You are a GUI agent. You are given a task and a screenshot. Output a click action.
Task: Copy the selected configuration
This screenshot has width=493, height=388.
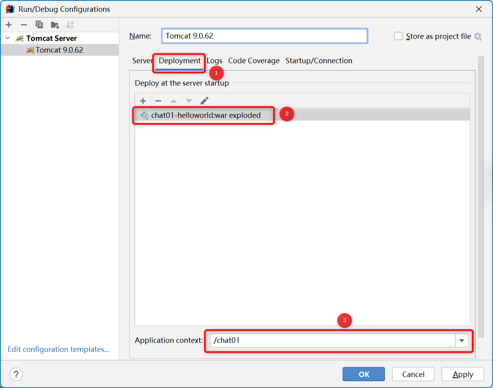39,25
